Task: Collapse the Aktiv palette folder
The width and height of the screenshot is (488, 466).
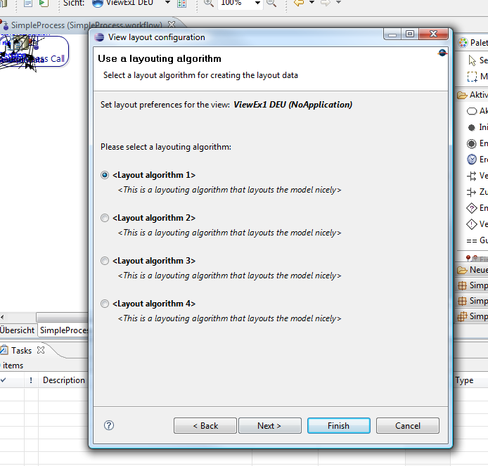Action: point(473,95)
